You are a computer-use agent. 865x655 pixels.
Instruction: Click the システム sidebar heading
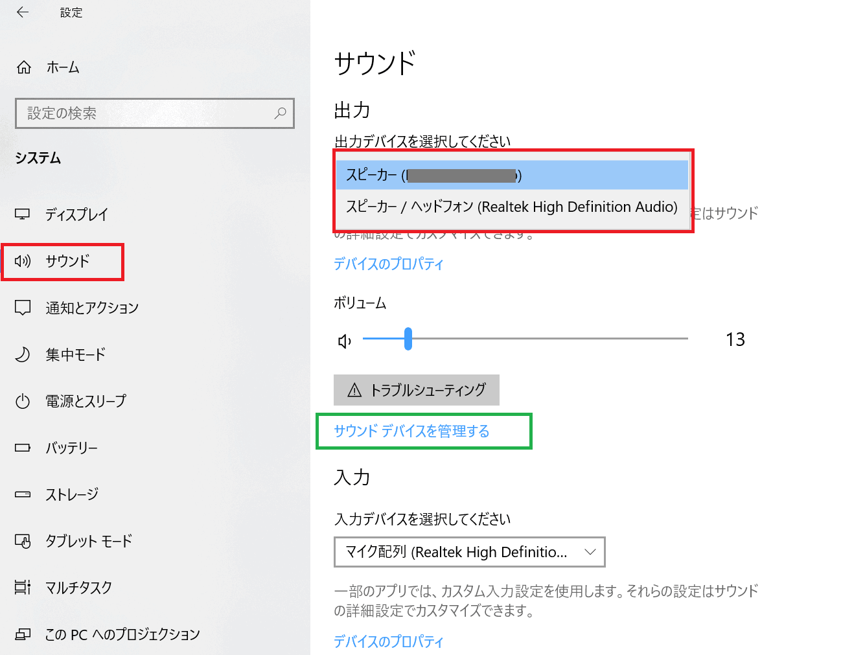point(38,158)
